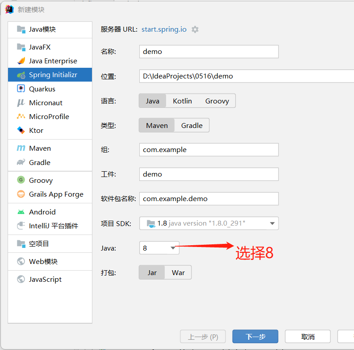Select JavaFX label in module list
This screenshot has height=350, width=354.
coord(40,47)
